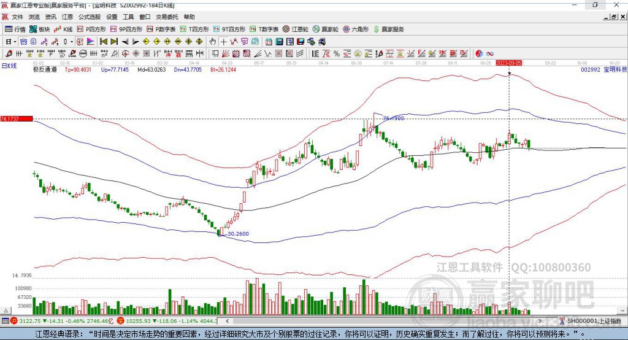This screenshot has width=628, height=340.
Task: Open the 交易委托 menu
Action: tap(167, 17)
